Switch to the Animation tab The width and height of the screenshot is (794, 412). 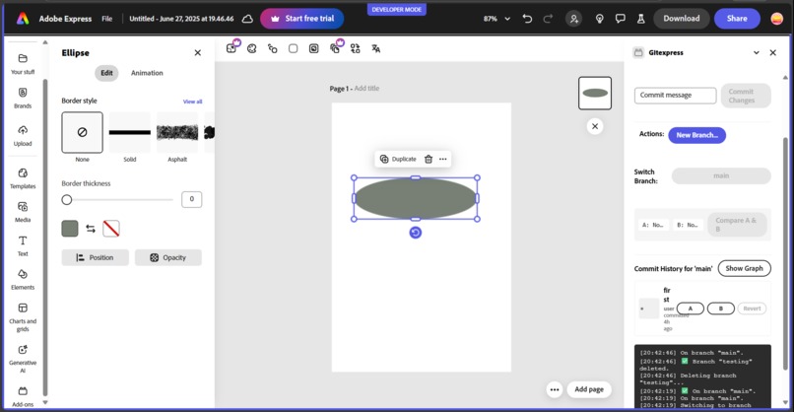[147, 73]
